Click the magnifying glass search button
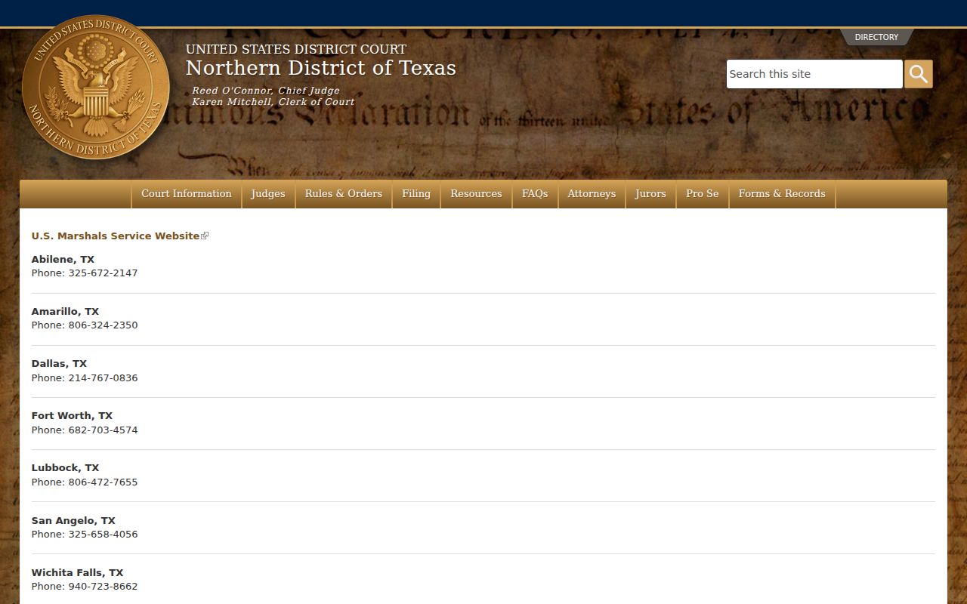This screenshot has width=967, height=604. (x=919, y=74)
